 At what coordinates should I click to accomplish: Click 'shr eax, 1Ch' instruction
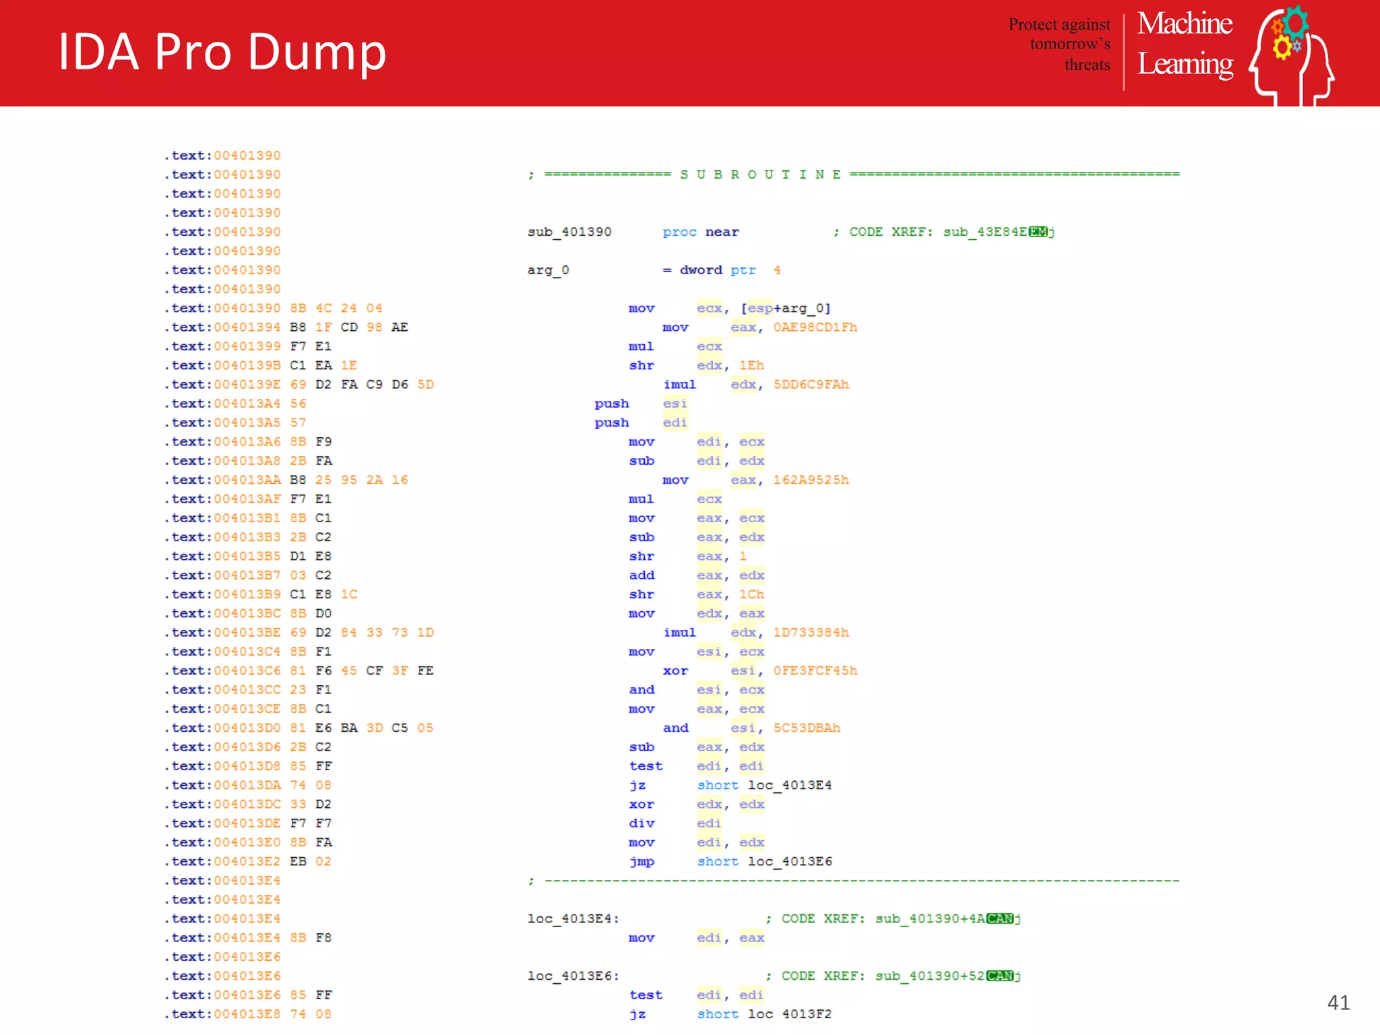pos(696,595)
